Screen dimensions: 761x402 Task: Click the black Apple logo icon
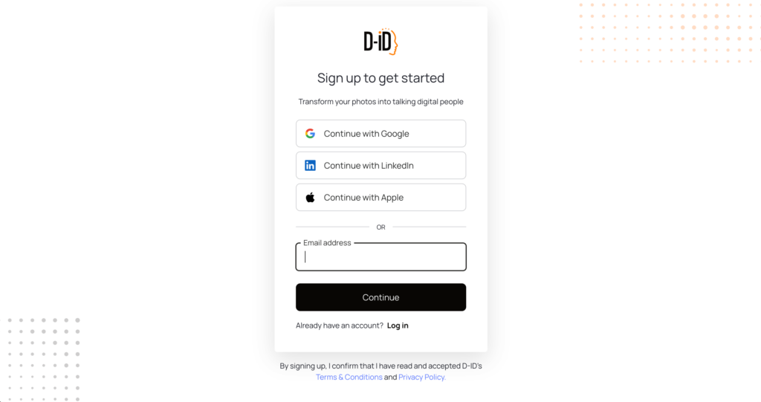click(x=310, y=197)
